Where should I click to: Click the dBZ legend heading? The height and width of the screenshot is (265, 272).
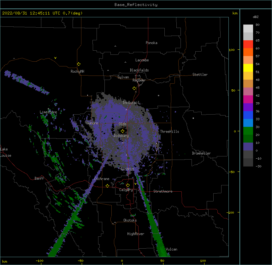(256, 17)
